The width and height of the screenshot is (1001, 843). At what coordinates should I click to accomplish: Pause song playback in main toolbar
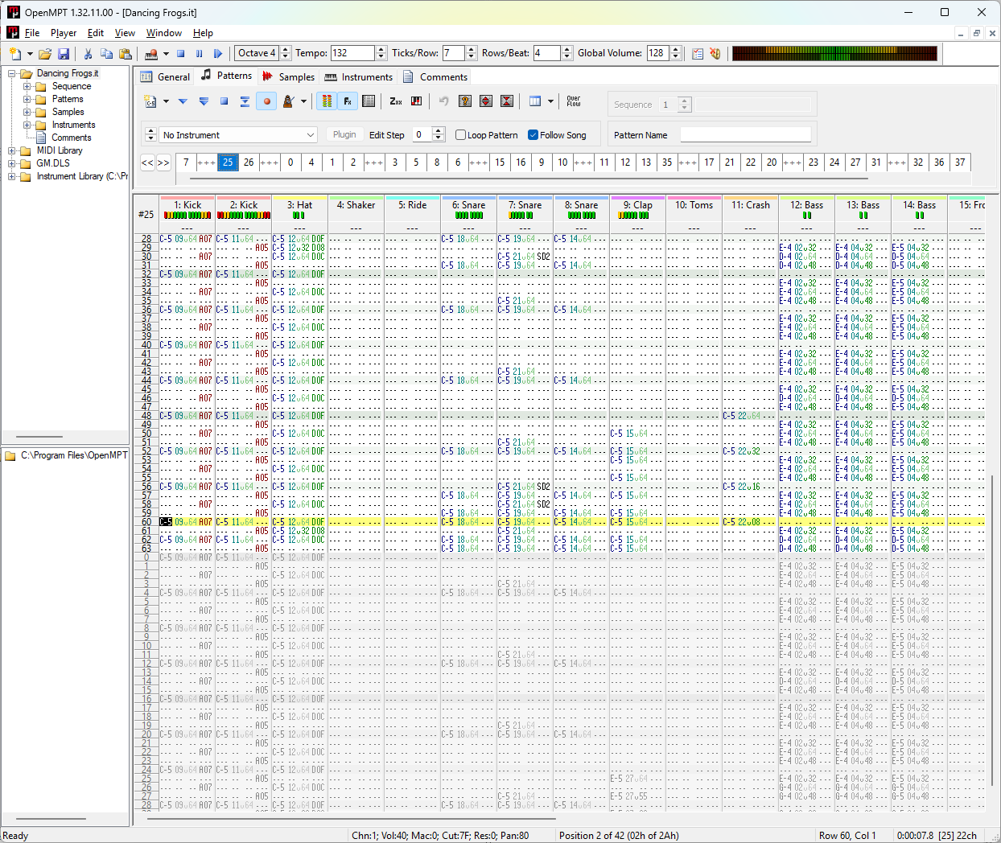[x=200, y=54]
